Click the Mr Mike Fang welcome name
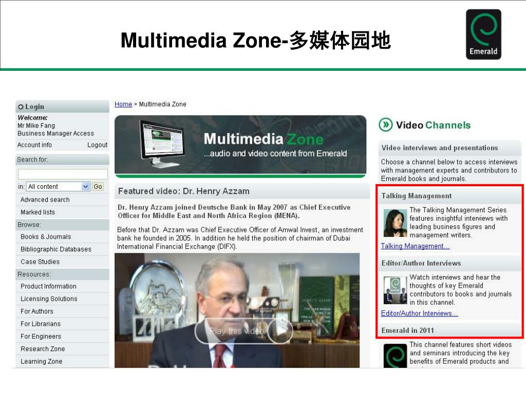This screenshot has height=394, width=526. (36, 126)
